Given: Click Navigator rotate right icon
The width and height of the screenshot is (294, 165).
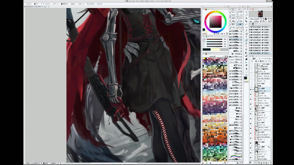Looking at the screenshot, I should click(x=263, y=21).
